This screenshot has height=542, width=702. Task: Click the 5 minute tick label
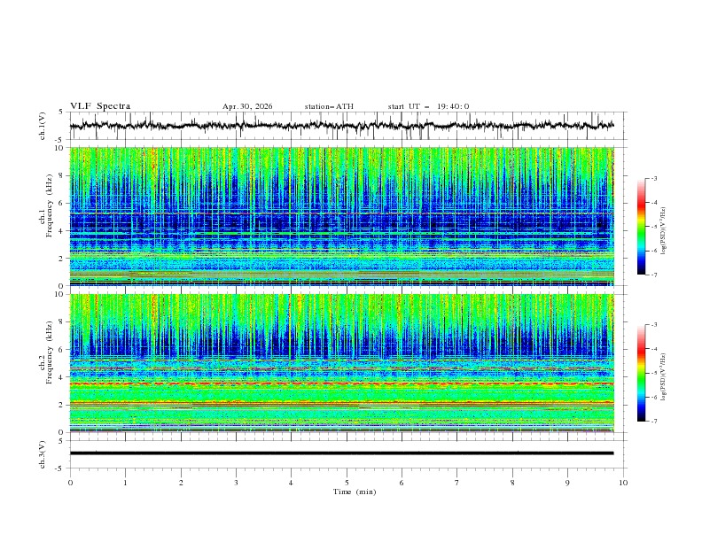point(347,483)
